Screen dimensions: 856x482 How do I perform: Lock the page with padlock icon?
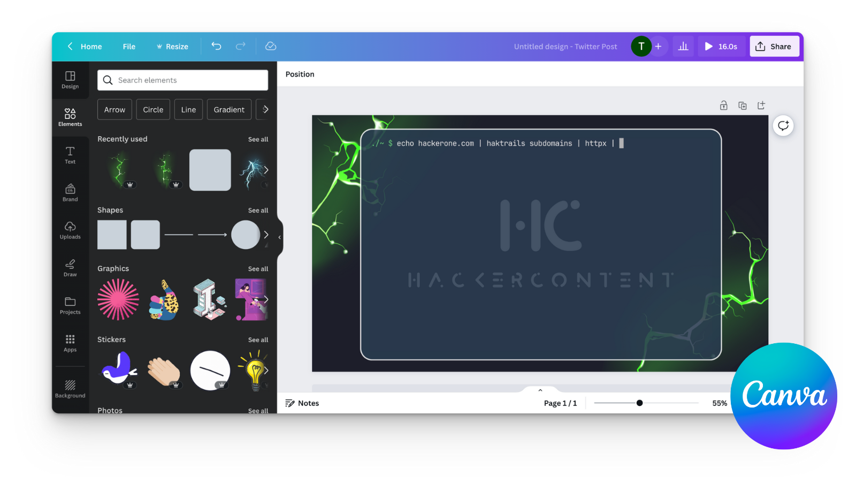(x=723, y=106)
